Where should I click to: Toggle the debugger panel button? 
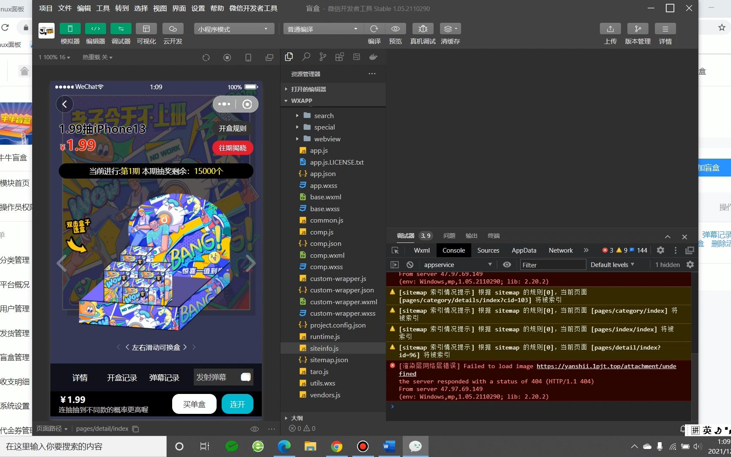(x=121, y=29)
